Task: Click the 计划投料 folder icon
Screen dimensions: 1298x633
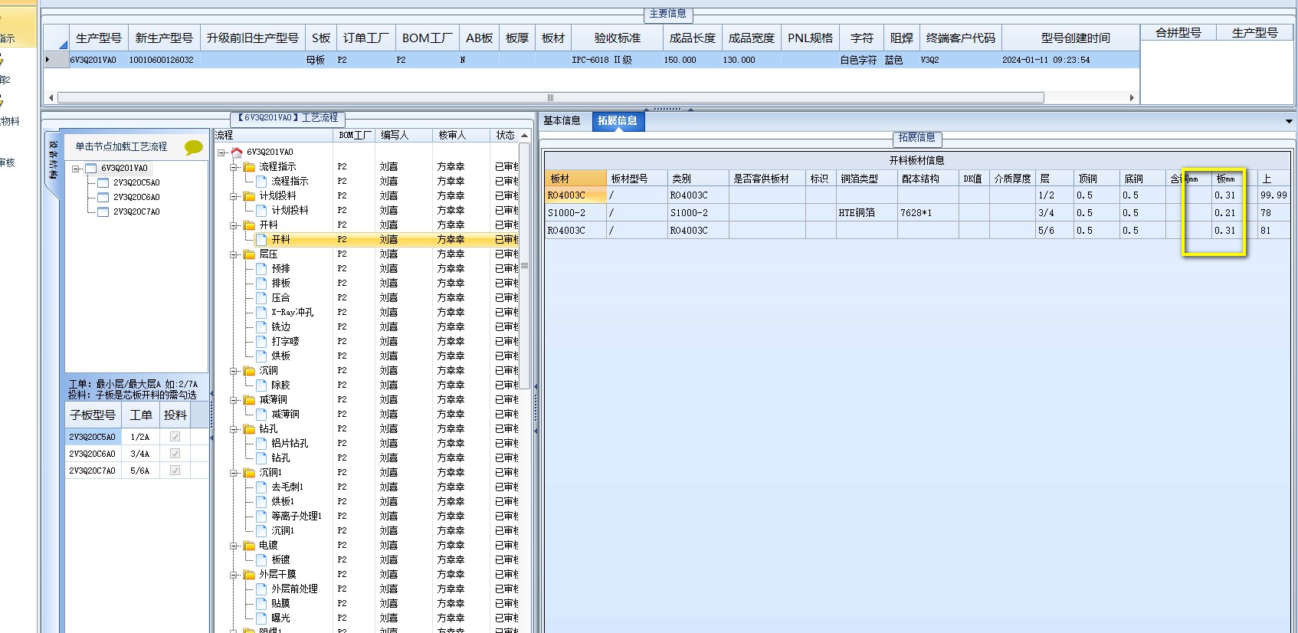Action: (249, 195)
